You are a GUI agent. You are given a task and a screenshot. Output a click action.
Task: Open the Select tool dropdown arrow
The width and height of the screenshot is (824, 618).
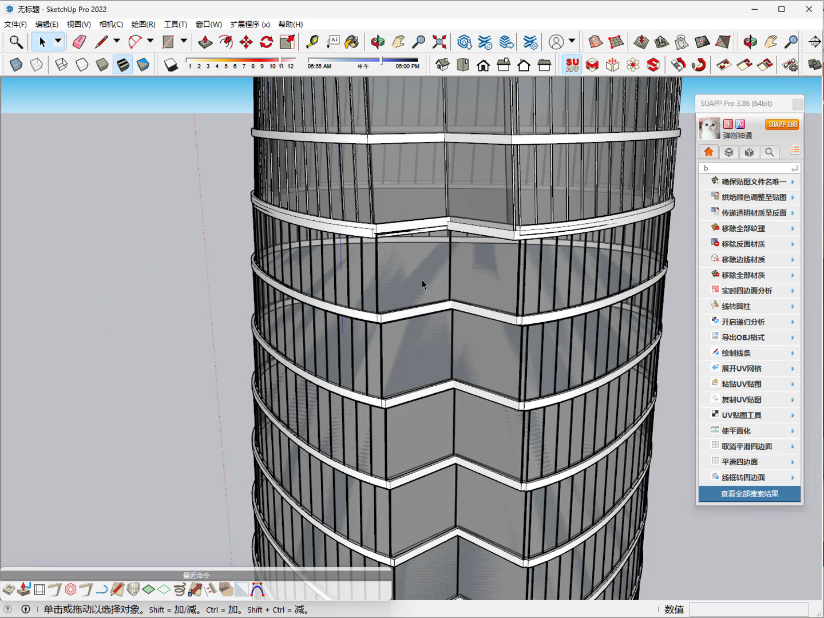(58, 42)
